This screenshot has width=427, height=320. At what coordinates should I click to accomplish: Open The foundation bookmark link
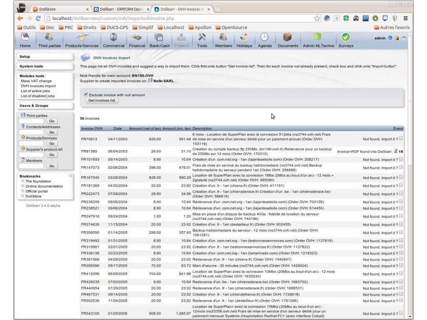pos(38,181)
